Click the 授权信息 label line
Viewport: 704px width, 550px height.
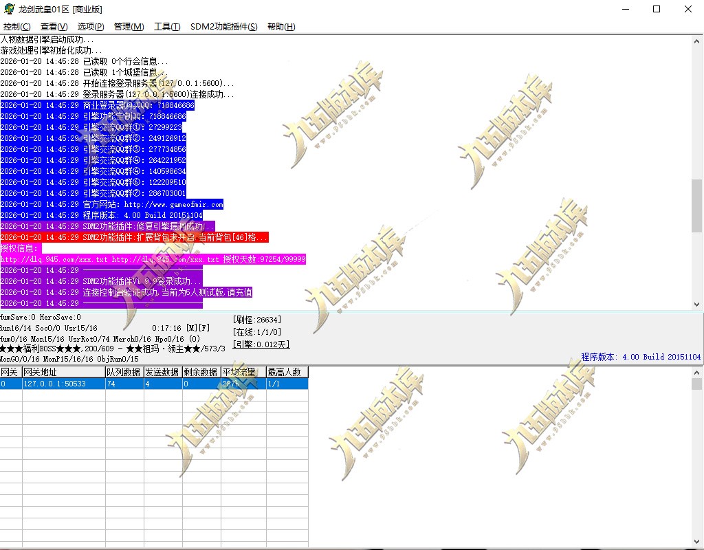20,248
